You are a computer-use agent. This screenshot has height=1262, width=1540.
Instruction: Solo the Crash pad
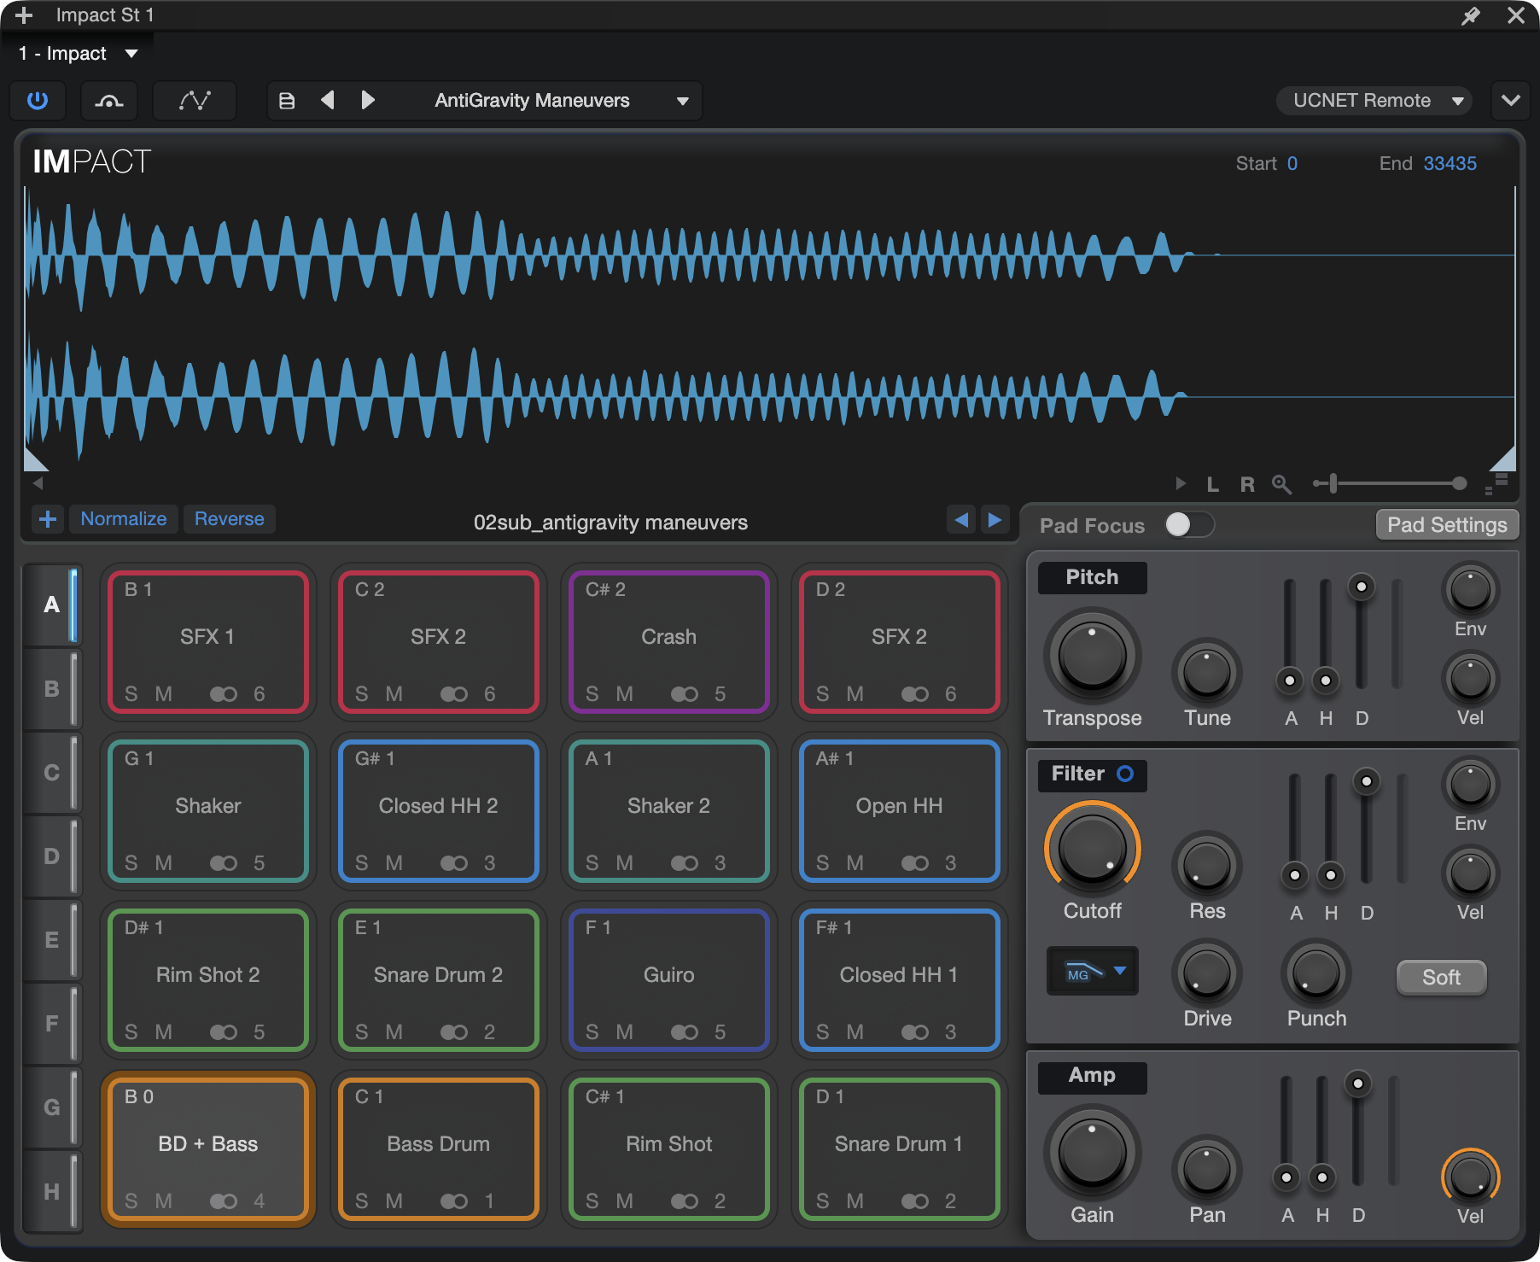592,694
